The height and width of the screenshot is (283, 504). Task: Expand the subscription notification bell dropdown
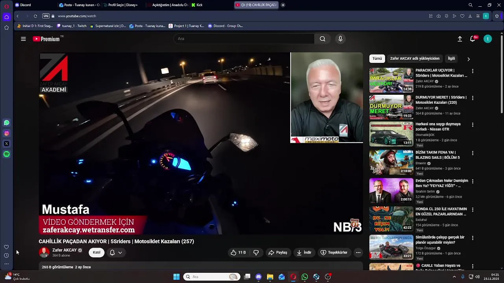click(x=116, y=252)
